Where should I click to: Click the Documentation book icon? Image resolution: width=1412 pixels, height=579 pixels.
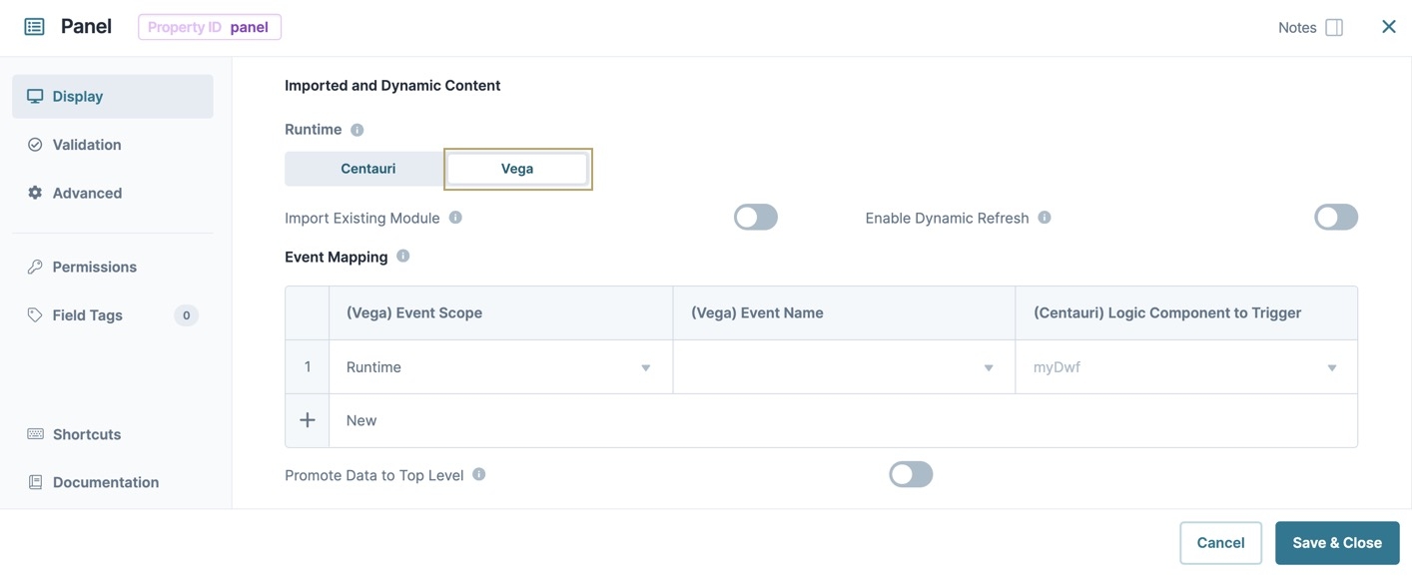[x=35, y=482]
